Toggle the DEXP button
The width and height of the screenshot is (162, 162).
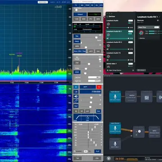tap(77, 72)
